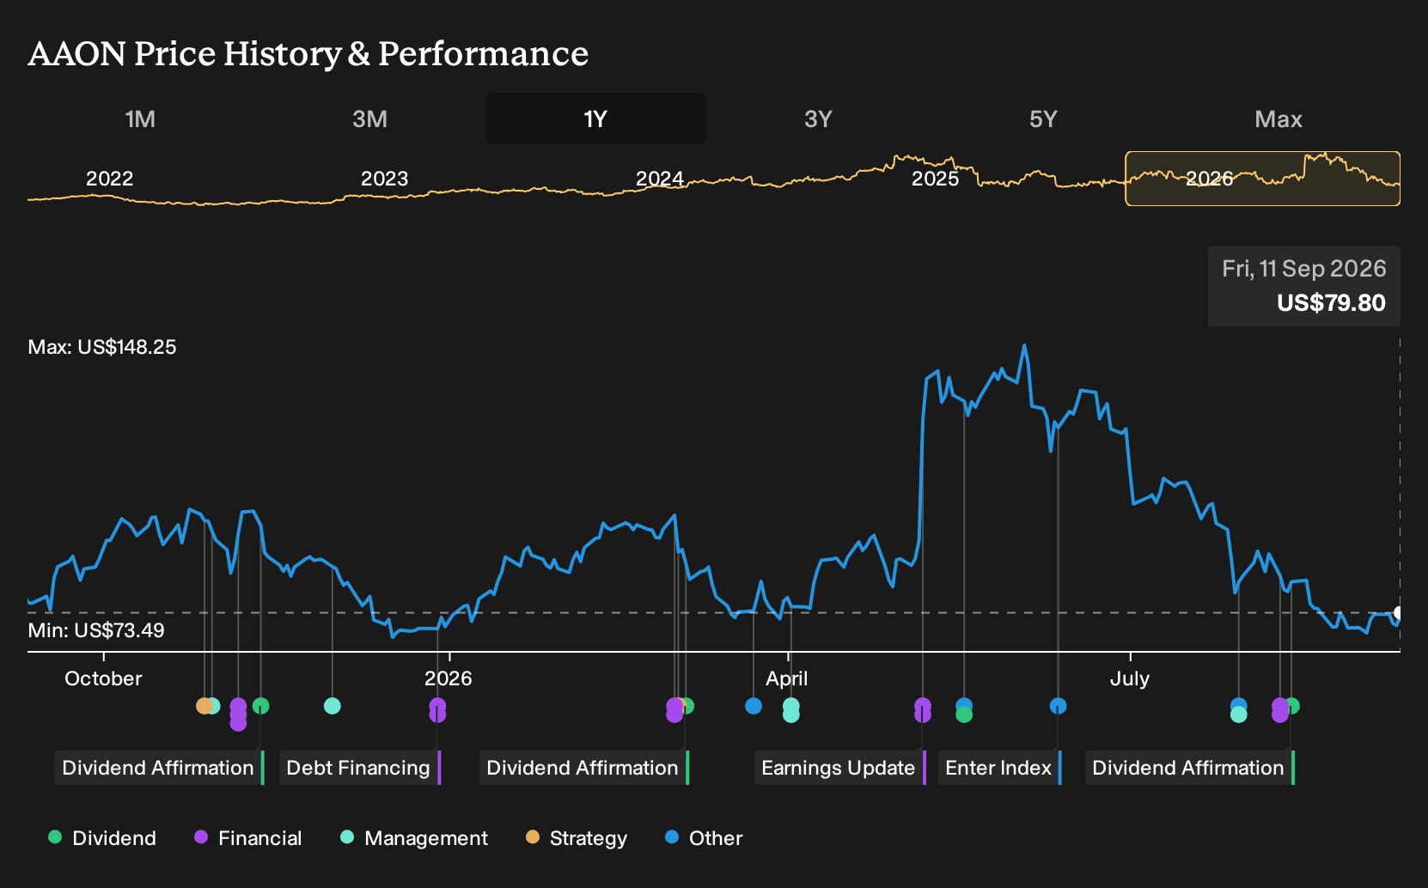Screen dimensions: 1428x888
Task: Open first Dividend Affirmation label near October
Action: pos(160,768)
